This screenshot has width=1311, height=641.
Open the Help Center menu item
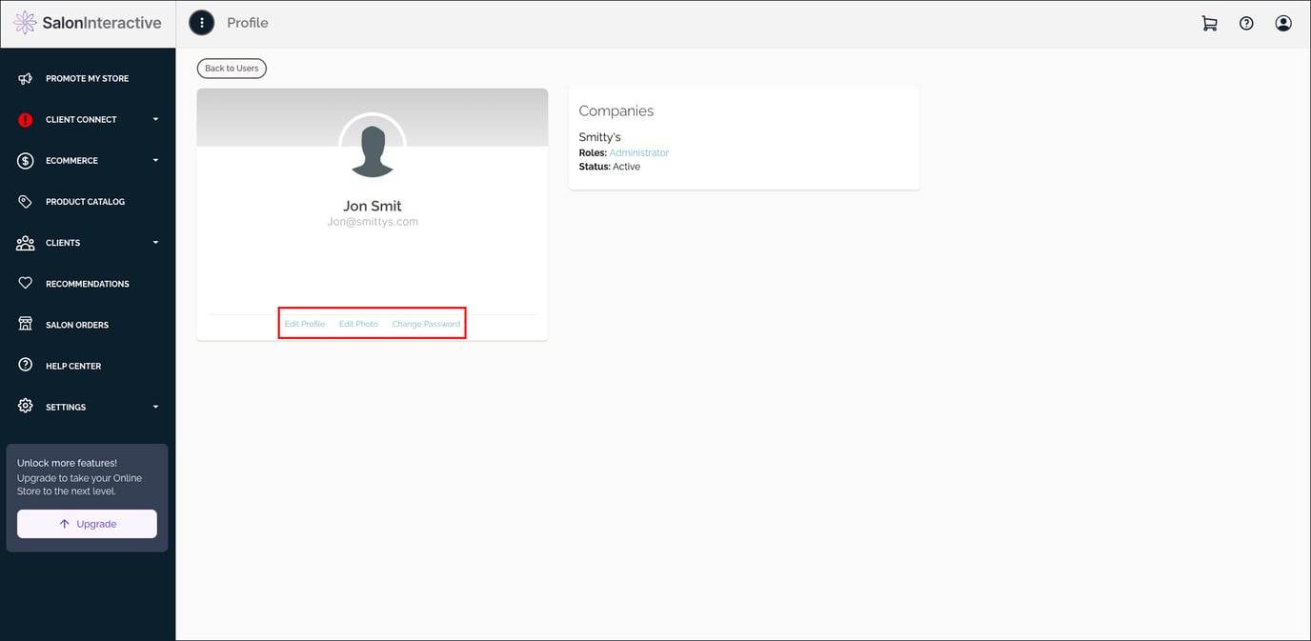coord(73,365)
